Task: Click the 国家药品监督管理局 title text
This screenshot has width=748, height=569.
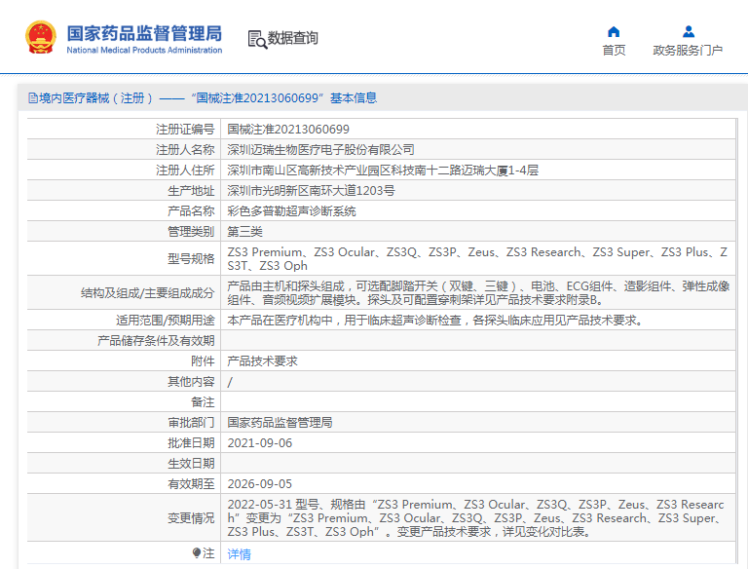Action: (144, 33)
